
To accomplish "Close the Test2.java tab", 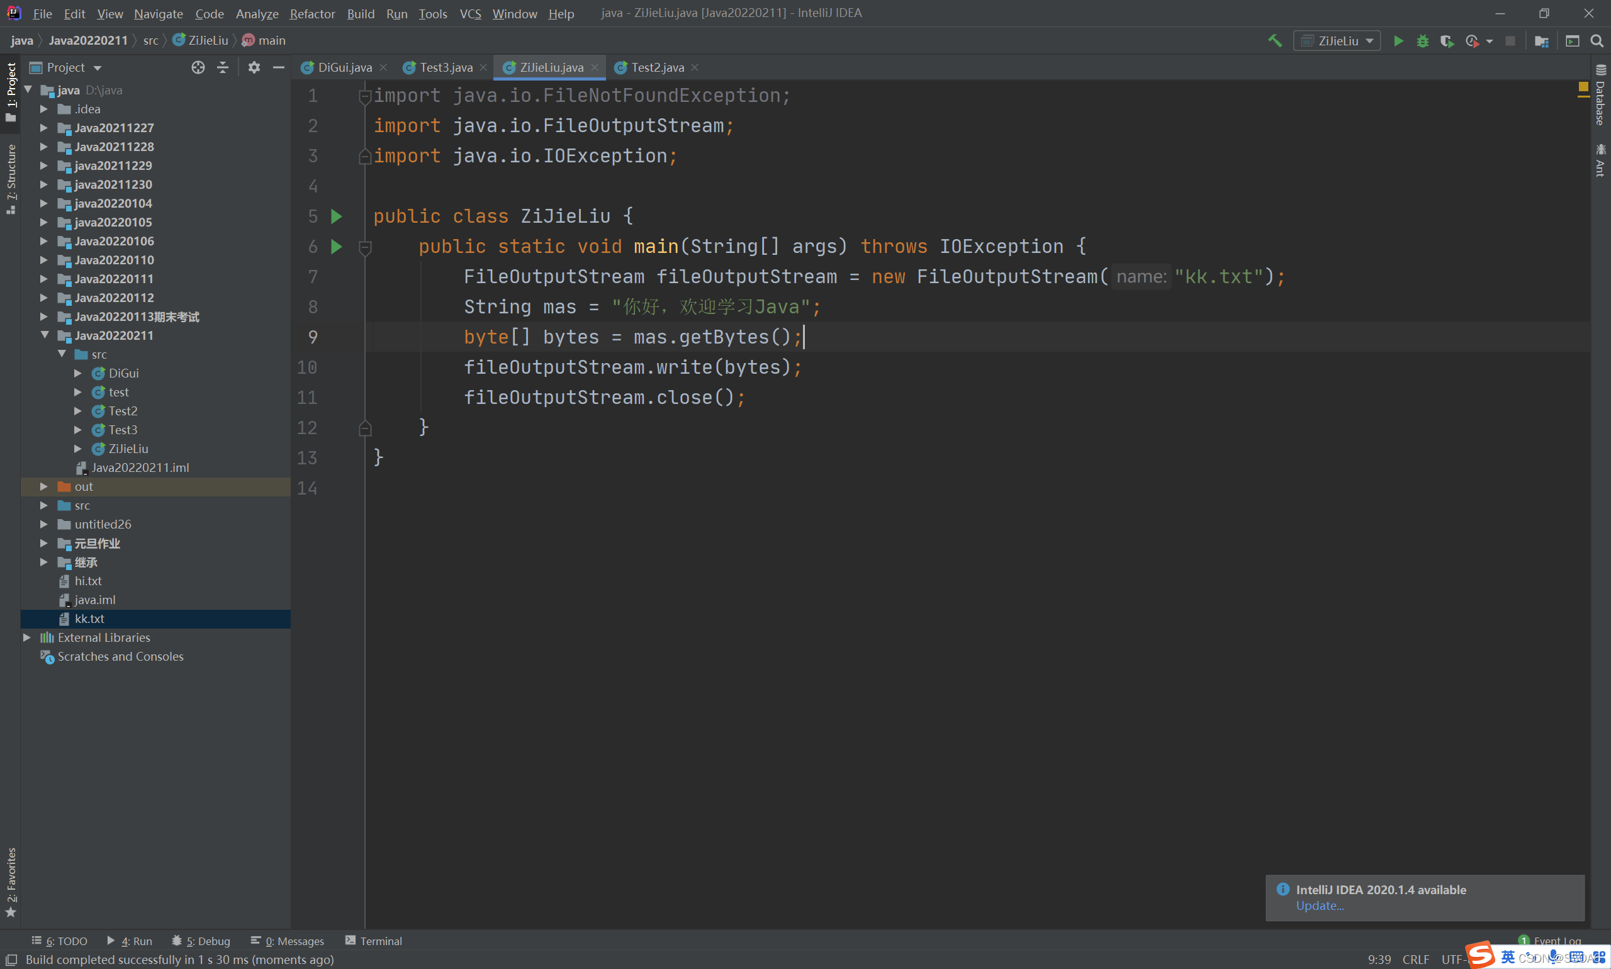I will click(x=695, y=67).
